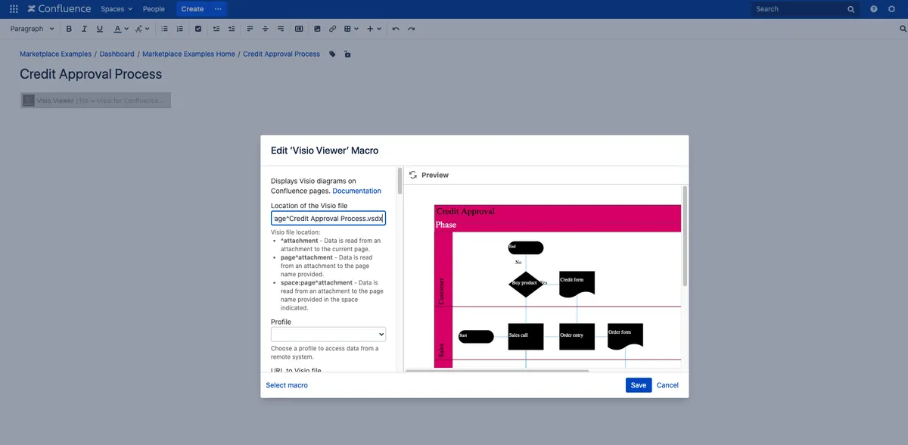Toggle underline formatting

(x=99, y=29)
